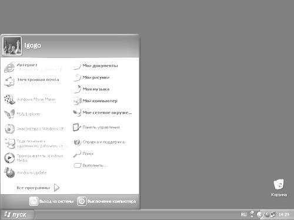Image resolution: width=294 pixels, height=220 pixels.
Task: Open Мой компьютер icon
Action: [77, 101]
